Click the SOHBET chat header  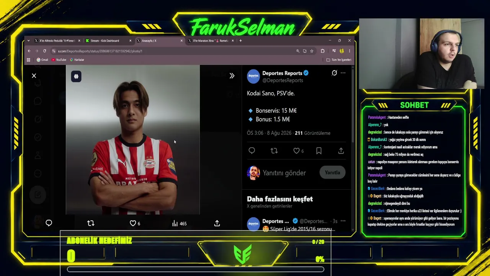[414, 105]
